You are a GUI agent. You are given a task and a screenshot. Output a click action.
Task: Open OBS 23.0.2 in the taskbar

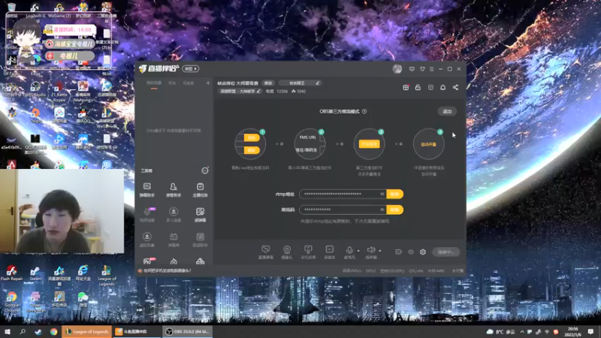tap(187, 331)
